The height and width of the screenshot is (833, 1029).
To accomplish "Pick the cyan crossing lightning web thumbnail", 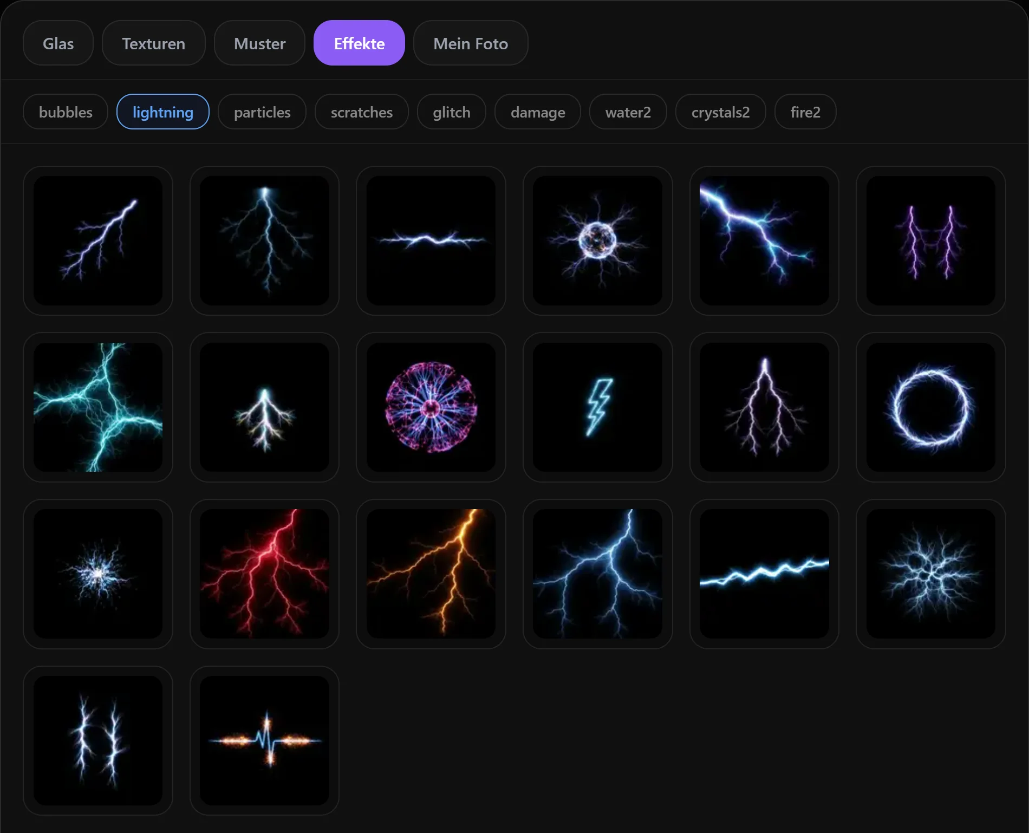I will coord(98,407).
